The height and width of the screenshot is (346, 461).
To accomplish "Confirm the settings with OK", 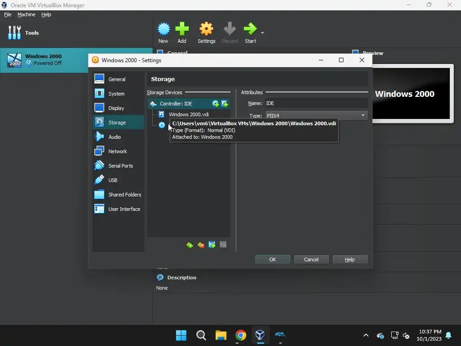I will tap(272, 259).
